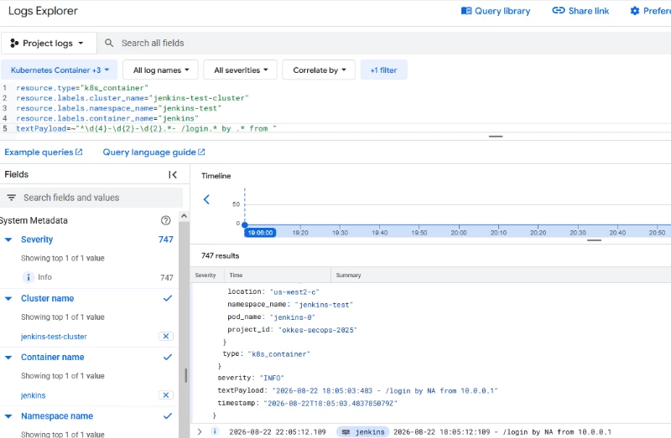Collapse the Fields panel
The width and height of the screenshot is (671, 438).
(x=173, y=174)
